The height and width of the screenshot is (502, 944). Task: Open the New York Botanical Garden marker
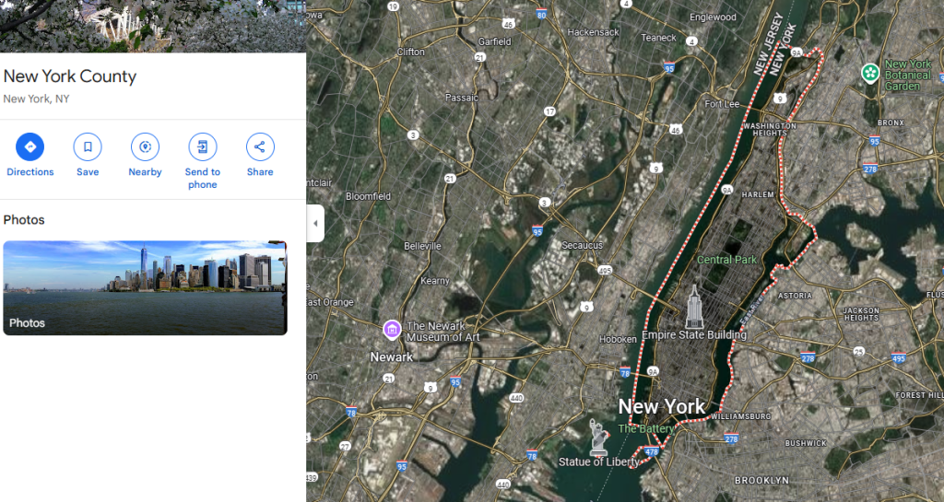pos(870,74)
